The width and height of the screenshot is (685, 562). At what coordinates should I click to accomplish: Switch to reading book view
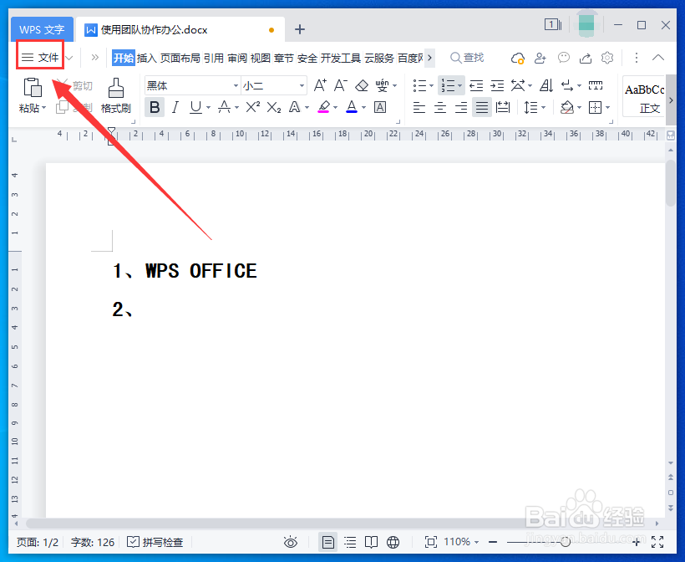(372, 542)
